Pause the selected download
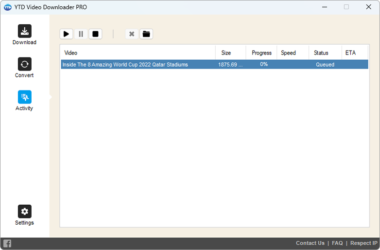Viewport: 380px width, 250px height. click(81, 34)
